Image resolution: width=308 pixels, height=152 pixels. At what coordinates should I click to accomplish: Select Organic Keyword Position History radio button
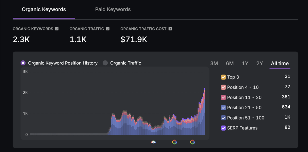pyautogui.click(x=23, y=63)
